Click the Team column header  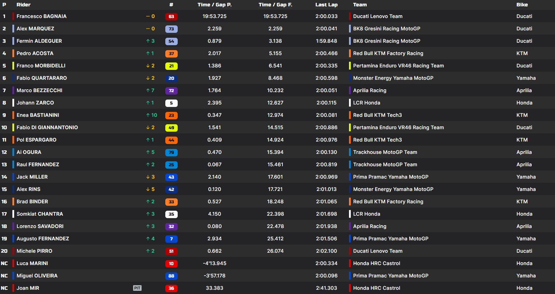click(360, 5)
